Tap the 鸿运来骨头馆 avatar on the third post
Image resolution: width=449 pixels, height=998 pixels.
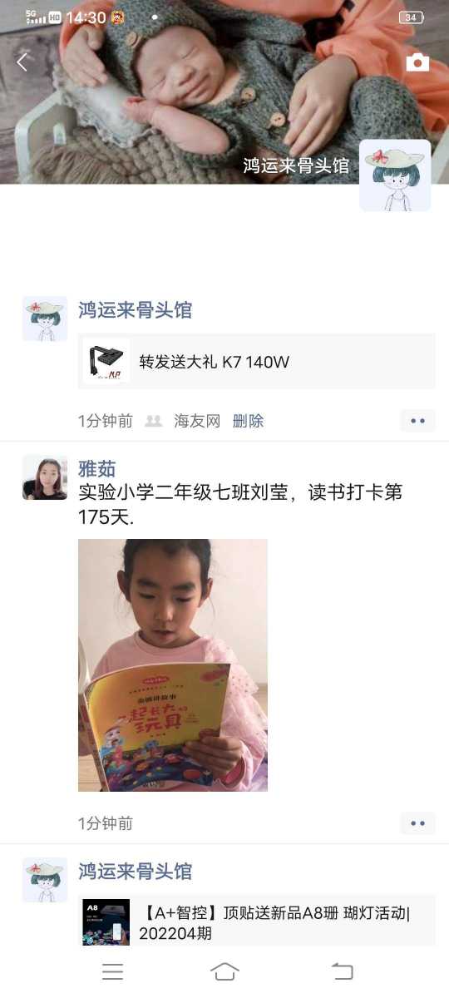click(x=45, y=880)
